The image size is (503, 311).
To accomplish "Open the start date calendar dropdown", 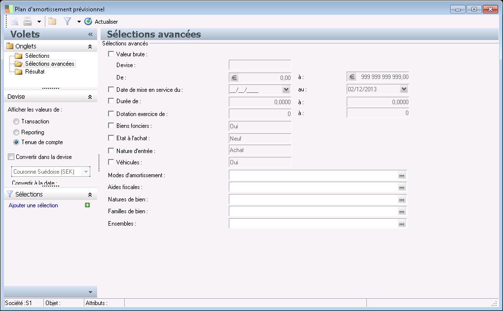I will 286,89.
